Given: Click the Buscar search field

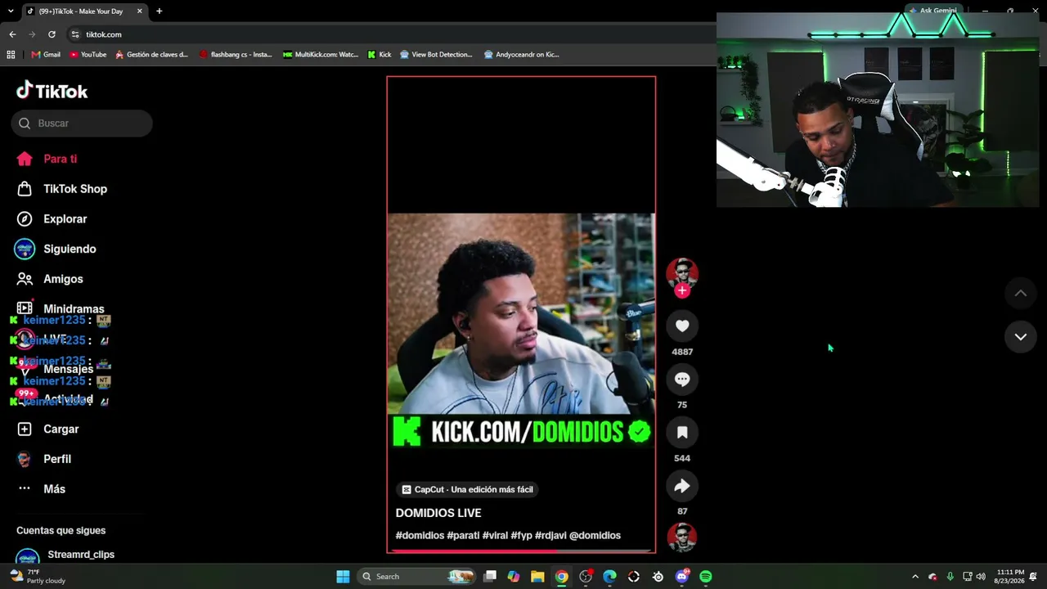Looking at the screenshot, I should [x=82, y=124].
